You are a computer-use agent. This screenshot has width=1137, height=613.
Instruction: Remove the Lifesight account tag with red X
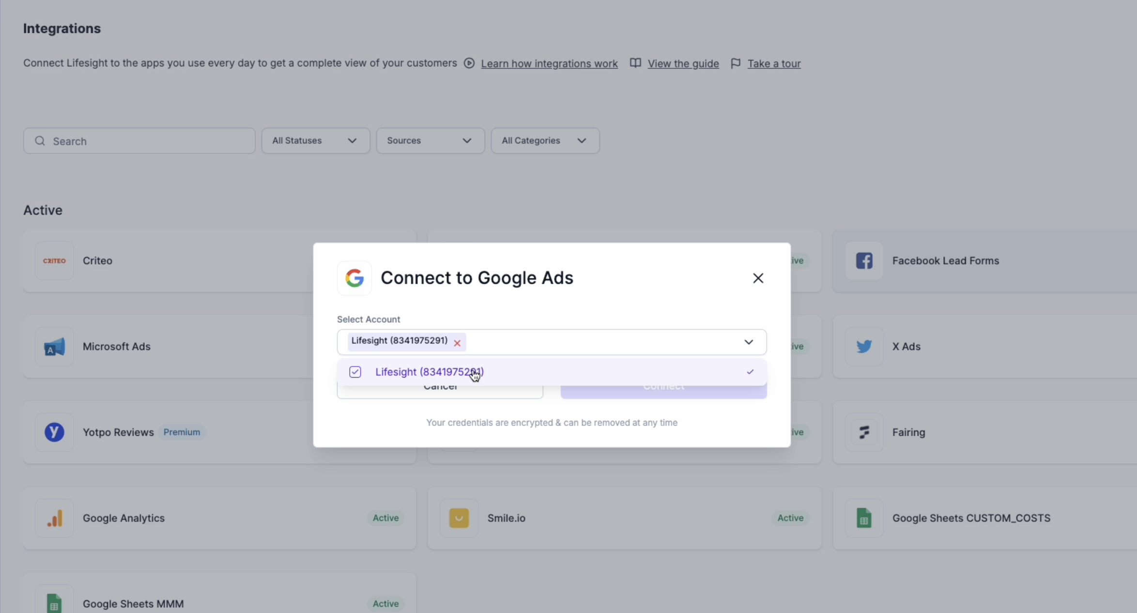coord(457,343)
